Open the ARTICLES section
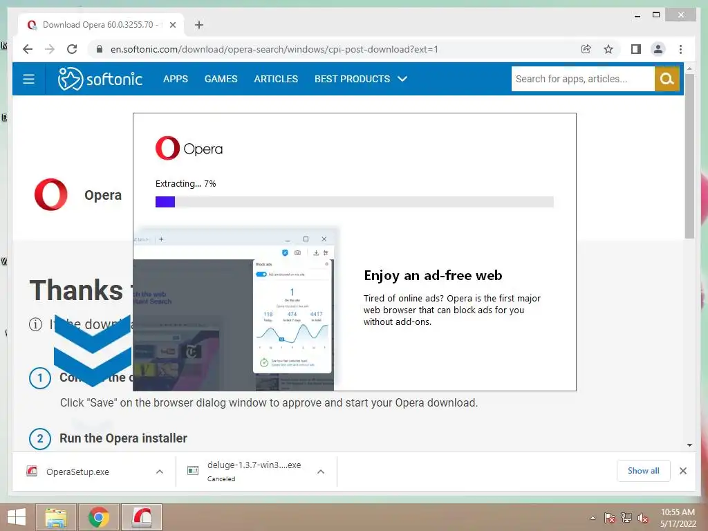The image size is (708, 531). 276,79
